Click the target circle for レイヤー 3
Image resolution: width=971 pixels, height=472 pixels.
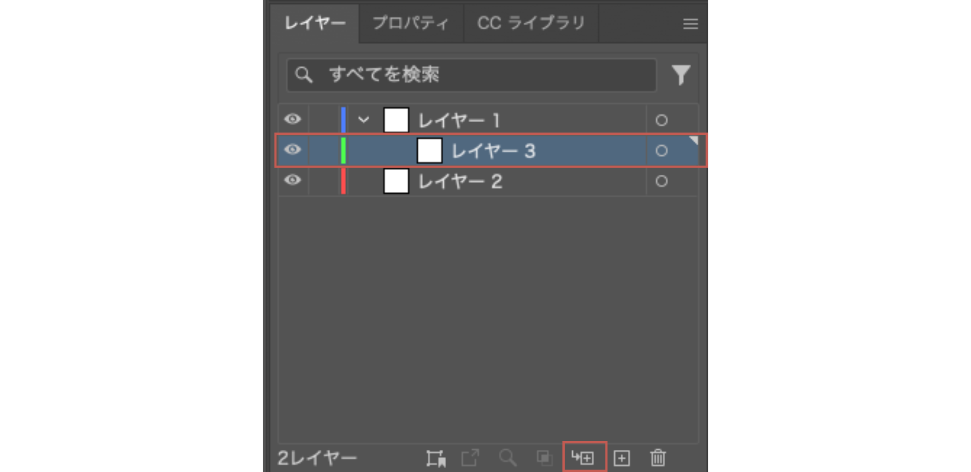661,151
